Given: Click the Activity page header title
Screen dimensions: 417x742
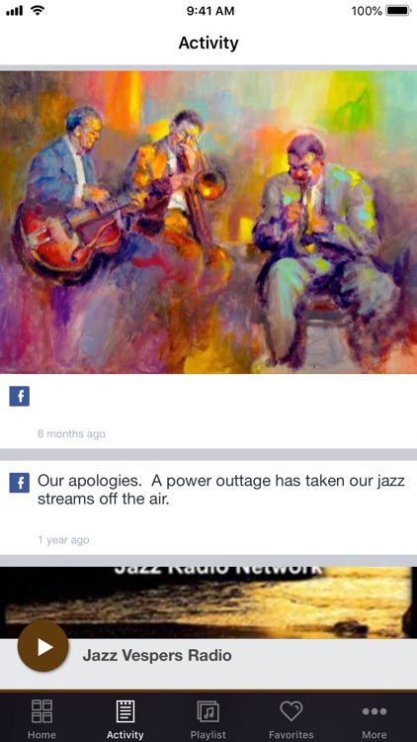Looking at the screenshot, I should pos(208,44).
